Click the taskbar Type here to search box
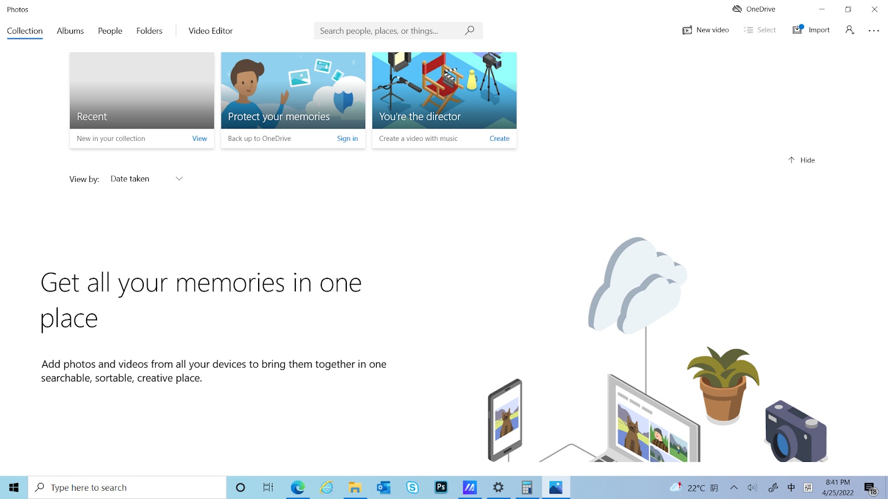Screen dimensions: 888x499 [127, 487]
